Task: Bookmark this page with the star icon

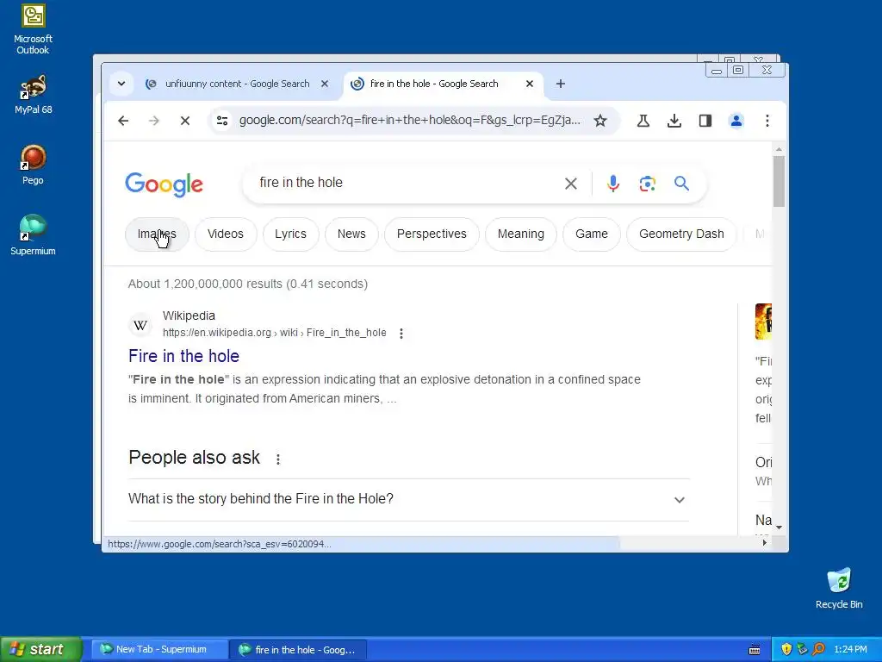Action: 600,121
